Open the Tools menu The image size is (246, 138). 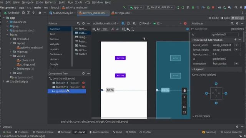coord(78,2)
